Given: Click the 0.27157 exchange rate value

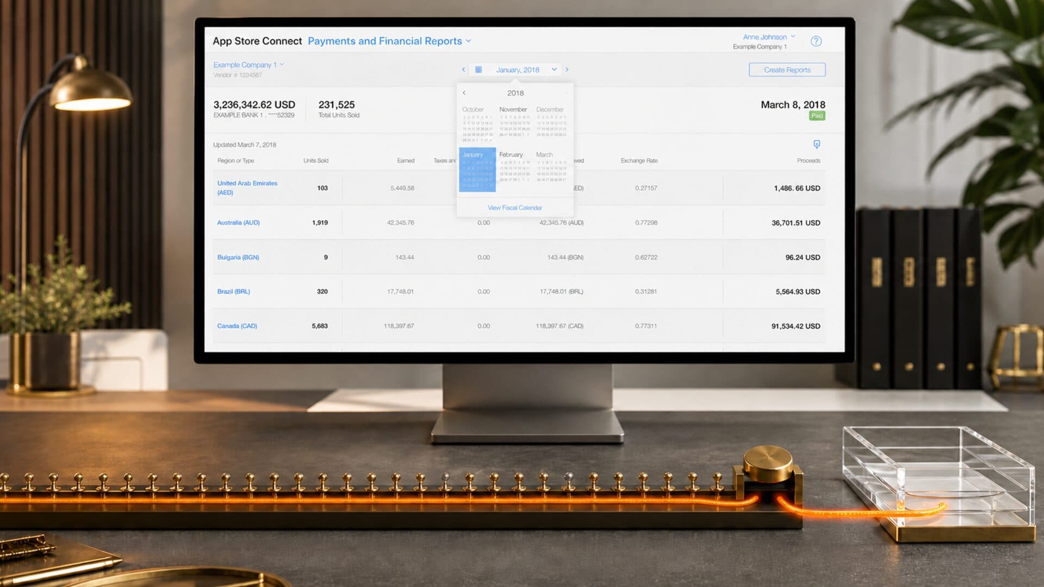Looking at the screenshot, I should click(x=646, y=188).
